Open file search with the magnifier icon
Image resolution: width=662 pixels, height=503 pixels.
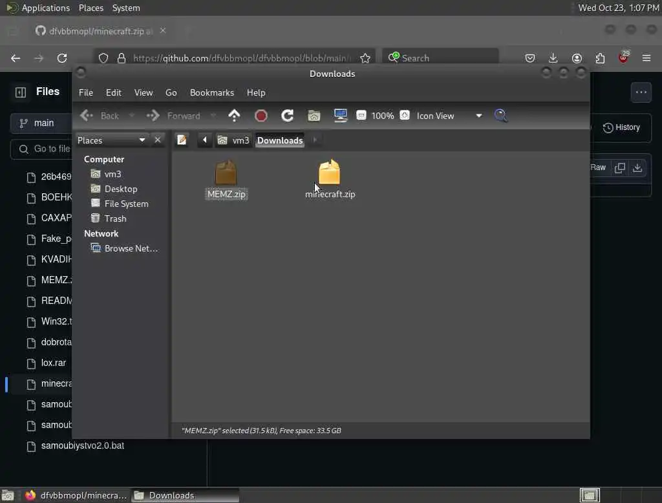(501, 115)
